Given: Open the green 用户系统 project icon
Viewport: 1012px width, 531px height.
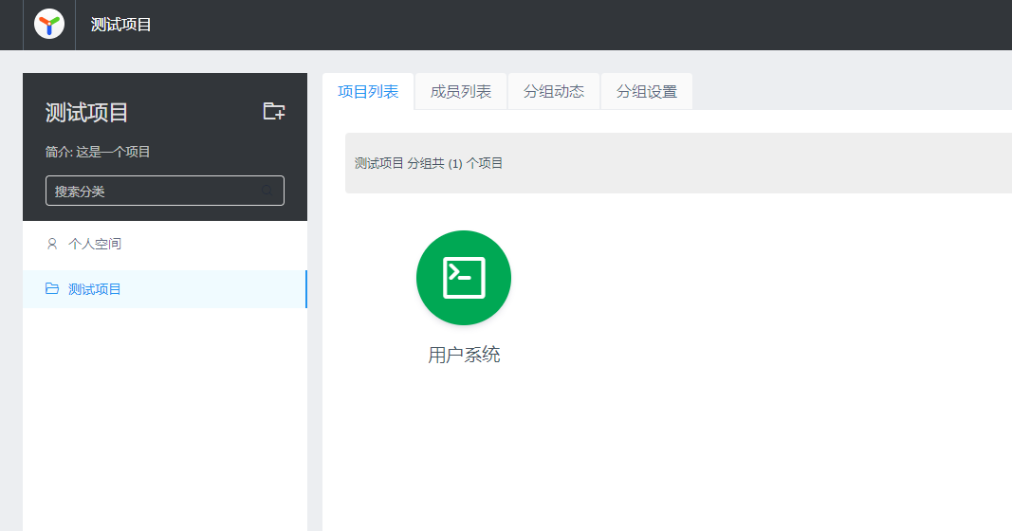Looking at the screenshot, I should click(x=464, y=278).
